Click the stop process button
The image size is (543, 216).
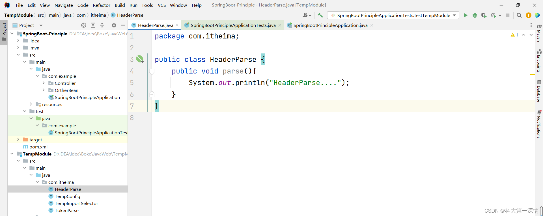(508, 15)
